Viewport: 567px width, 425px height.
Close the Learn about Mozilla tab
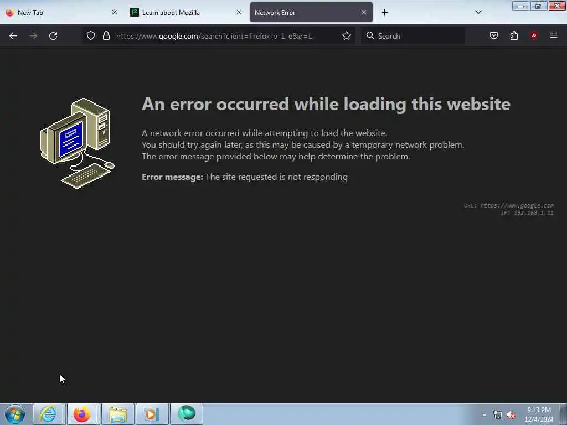point(239,12)
